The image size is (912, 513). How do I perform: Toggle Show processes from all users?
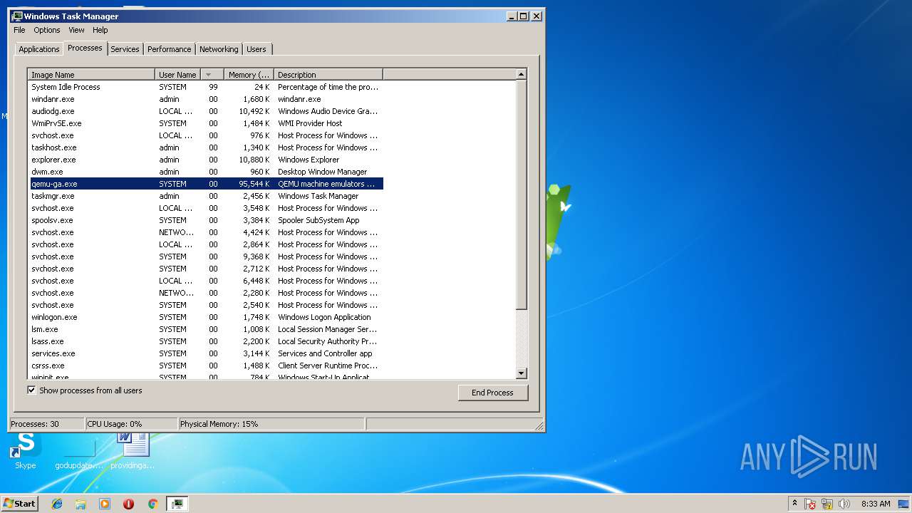(x=31, y=390)
